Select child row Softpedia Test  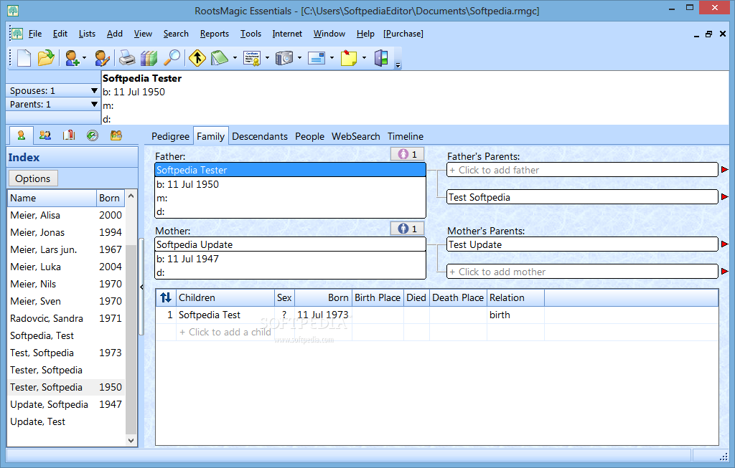pos(437,315)
